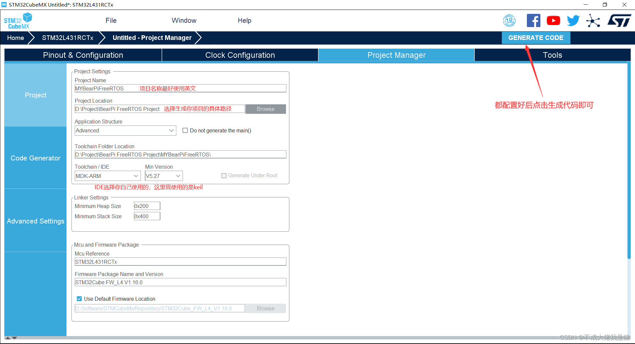Click Firmware Package Name and Version field
Image resolution: width=635 pixels, height=344 pixels.
181,282
